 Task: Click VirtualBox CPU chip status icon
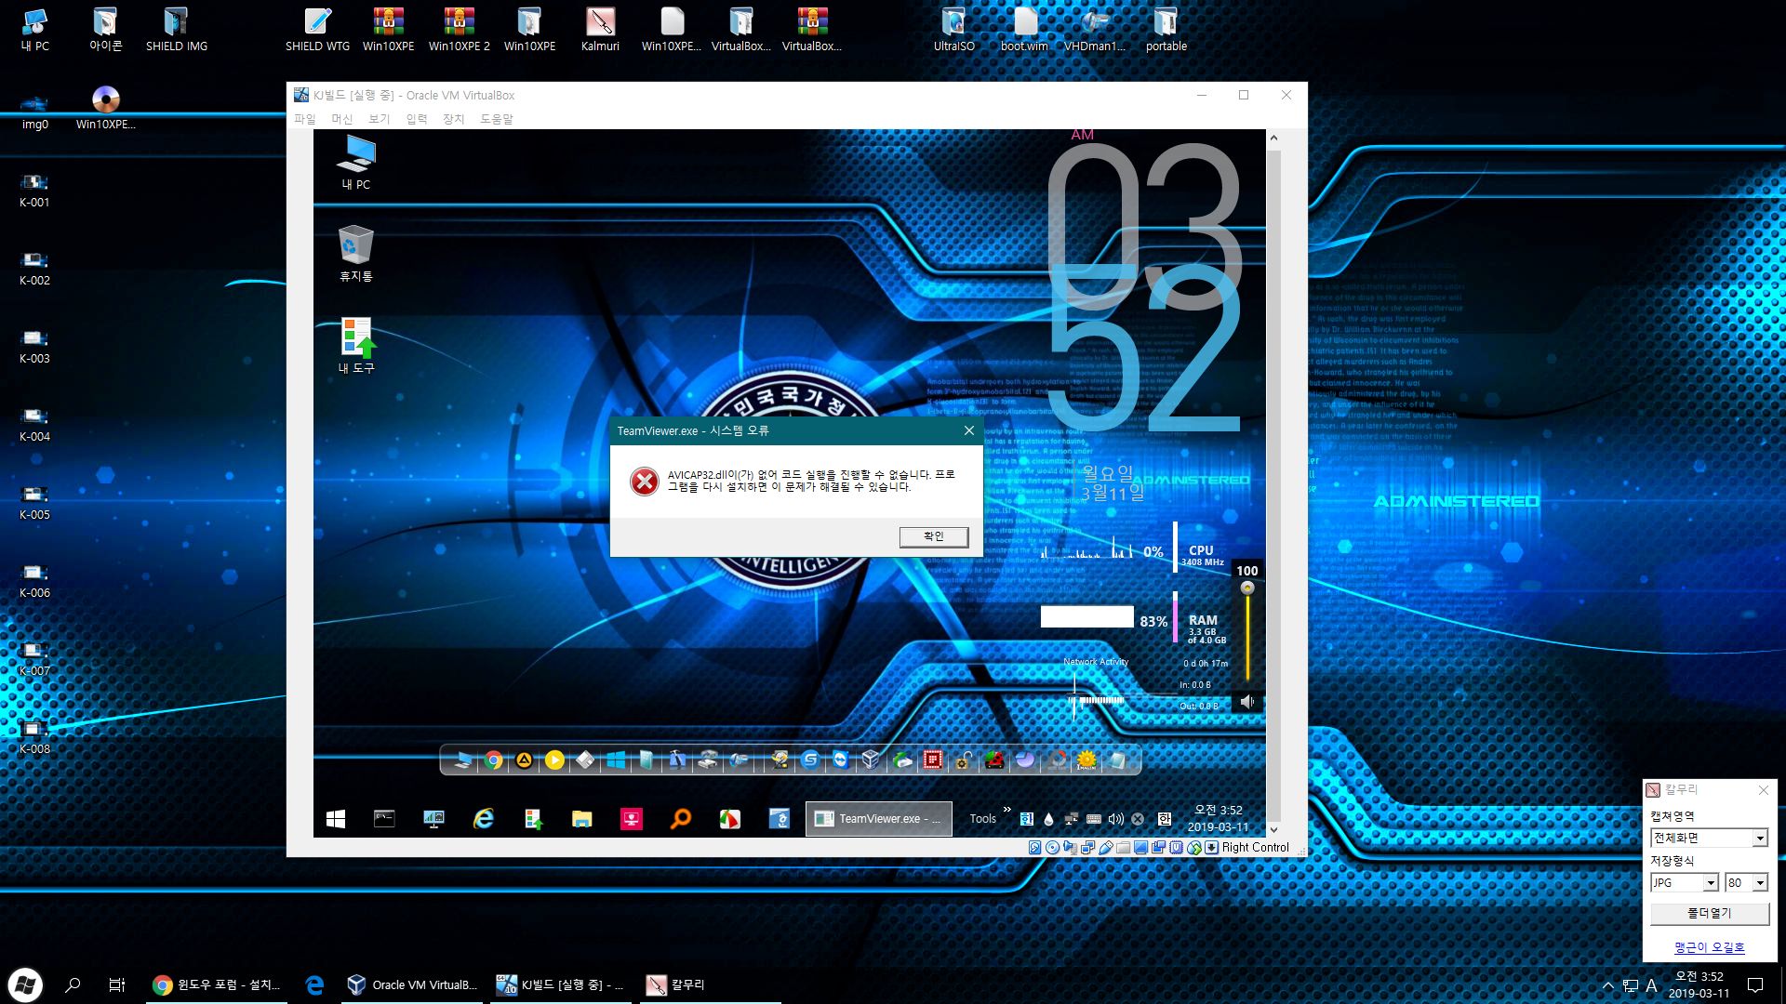[1176, 847]
